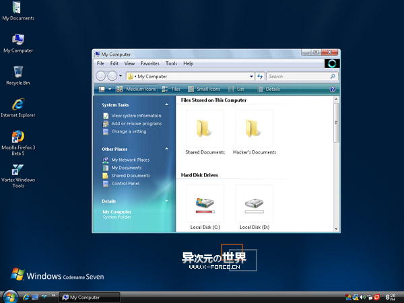This screenshot has width=404, height=303.
Task: Switch to List view
Action: [x=236, y=89]
